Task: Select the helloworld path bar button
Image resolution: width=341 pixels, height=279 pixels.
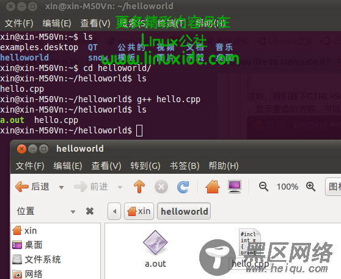Action: 184,211
